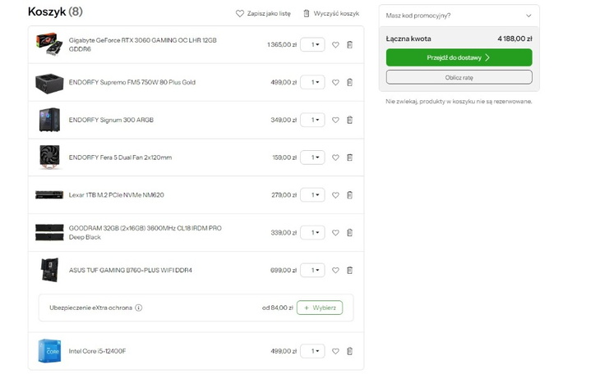The height and width of the screenshot is (374, 600).
Task: Remove Intel Core i5-12400F with trash icon
Action: pyautogui.click(x=349, y=351)
